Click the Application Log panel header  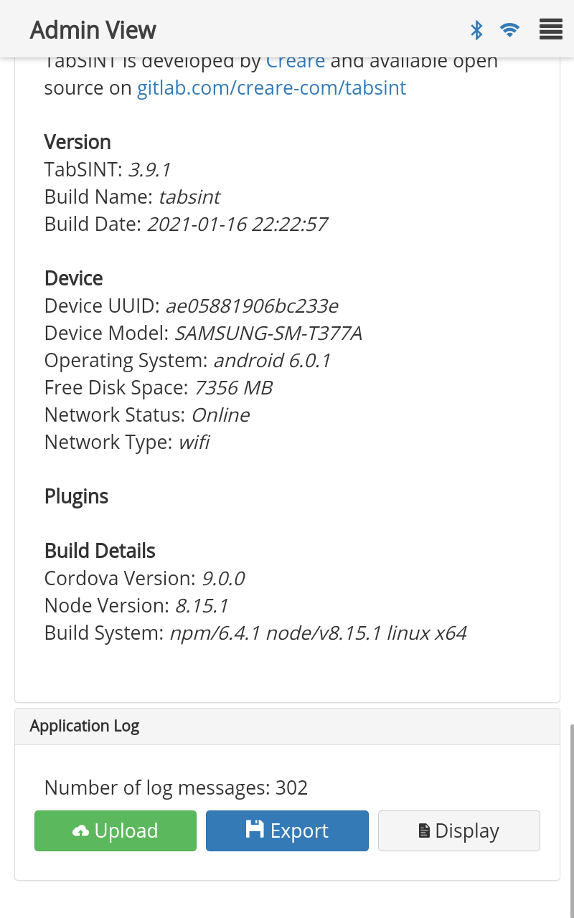(x=287, y=727)
